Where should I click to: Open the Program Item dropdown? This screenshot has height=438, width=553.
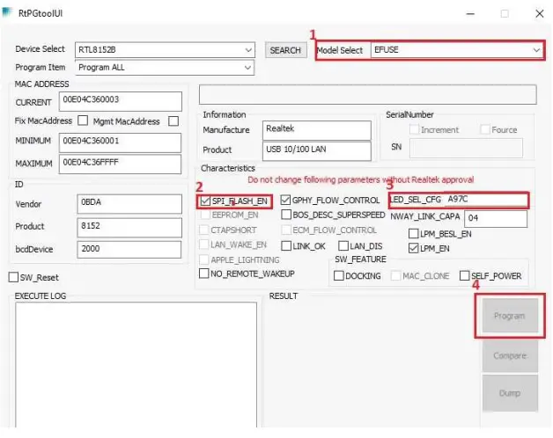click(165, 68)
